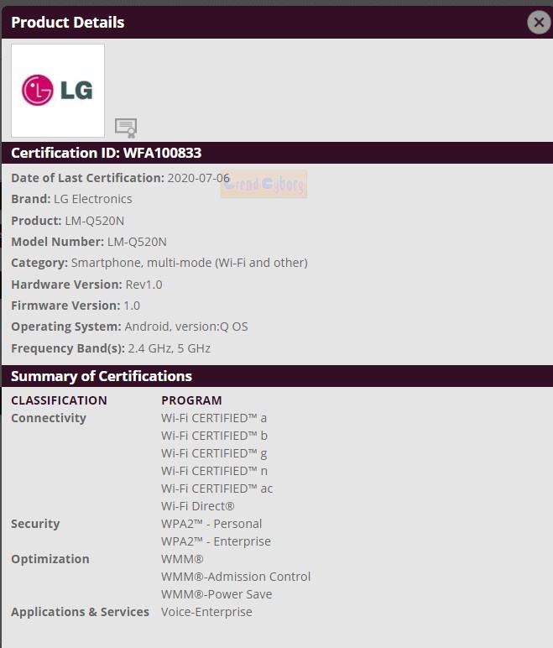Select the Category Smartphone row
This screenshot has width=553, height=648.
click(x=159, y=263)
